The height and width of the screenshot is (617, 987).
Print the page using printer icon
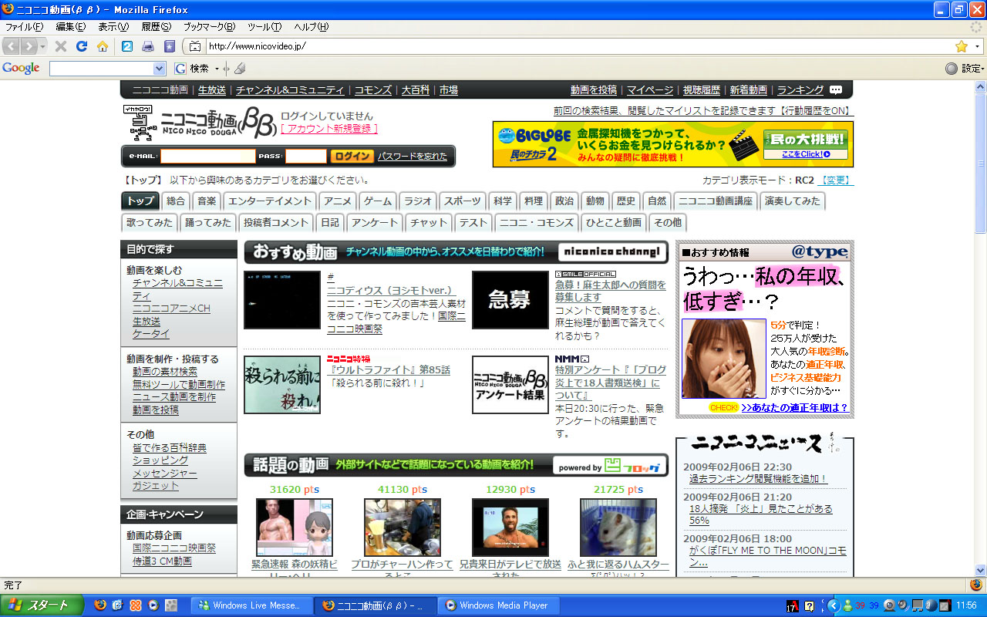click(148, 46)
